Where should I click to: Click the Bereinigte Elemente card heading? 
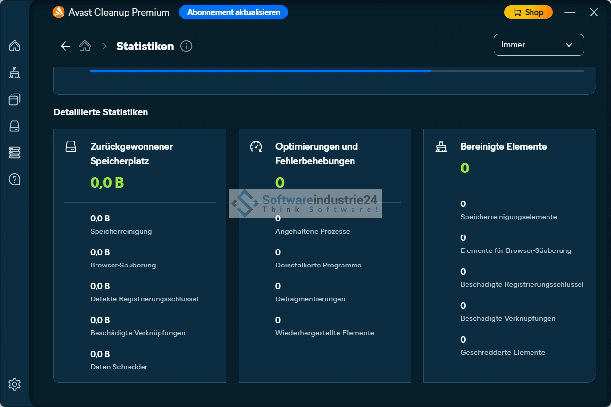coord(503,147)
